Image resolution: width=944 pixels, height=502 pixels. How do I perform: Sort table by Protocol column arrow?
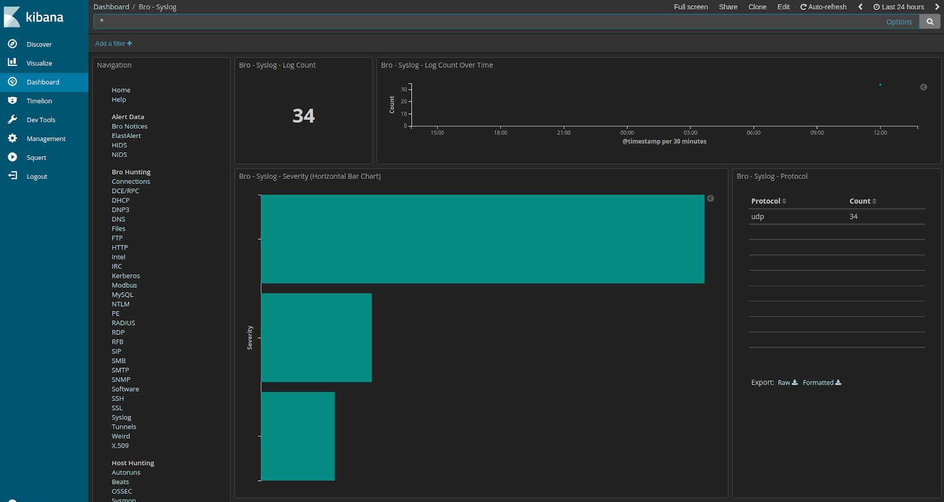[784, 201]
